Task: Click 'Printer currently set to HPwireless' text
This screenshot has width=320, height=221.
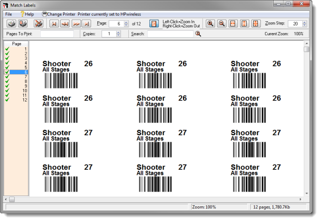Action: pos(109,14)
